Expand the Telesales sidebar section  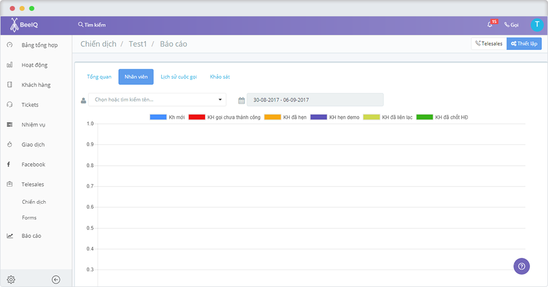[x=33, y=184]
